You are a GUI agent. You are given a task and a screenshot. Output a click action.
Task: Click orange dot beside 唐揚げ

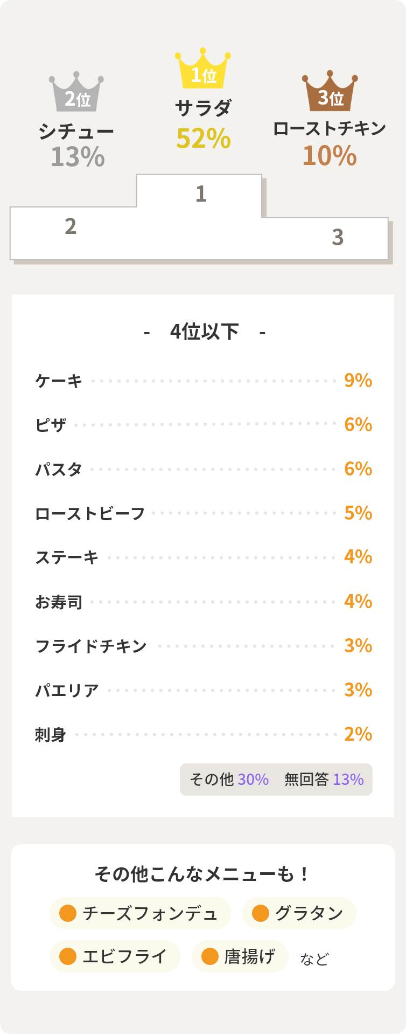pos(209,956)
